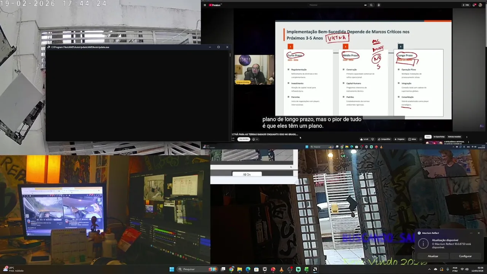Open the OneDrive cloud tray icon
The width and height of the screenshot is (487, 274).
[x=436, y=269]
